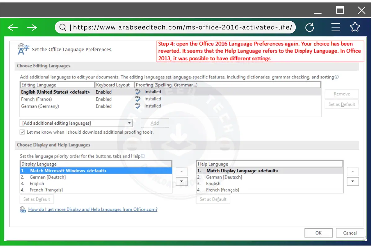Click the info icon after the sorting description
Viewport: 372px width, 248px height.
click(x=337, y=77)
